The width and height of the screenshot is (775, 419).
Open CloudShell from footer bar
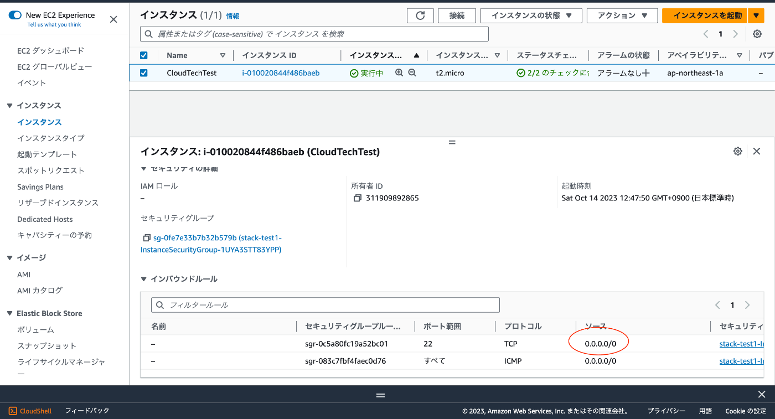pyautogui.click(x=30, y=411)
